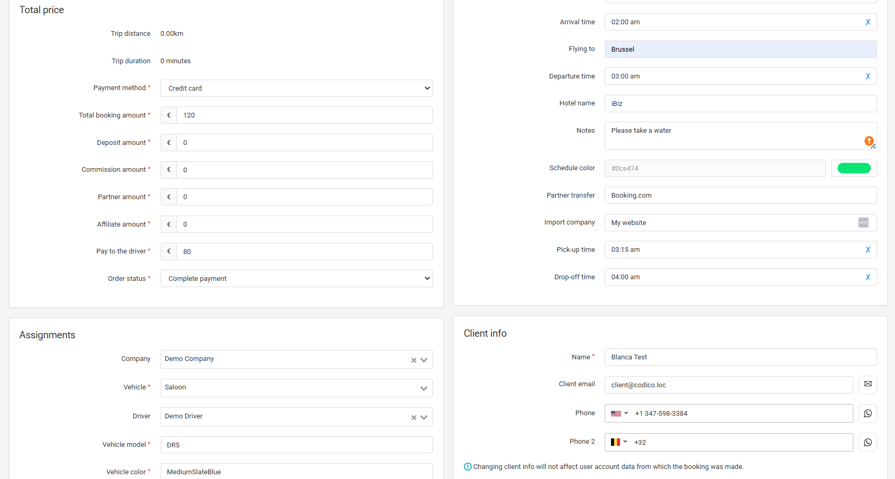Click the Hotel name input field
Screen dimensions: 895x479
point(740,104)
